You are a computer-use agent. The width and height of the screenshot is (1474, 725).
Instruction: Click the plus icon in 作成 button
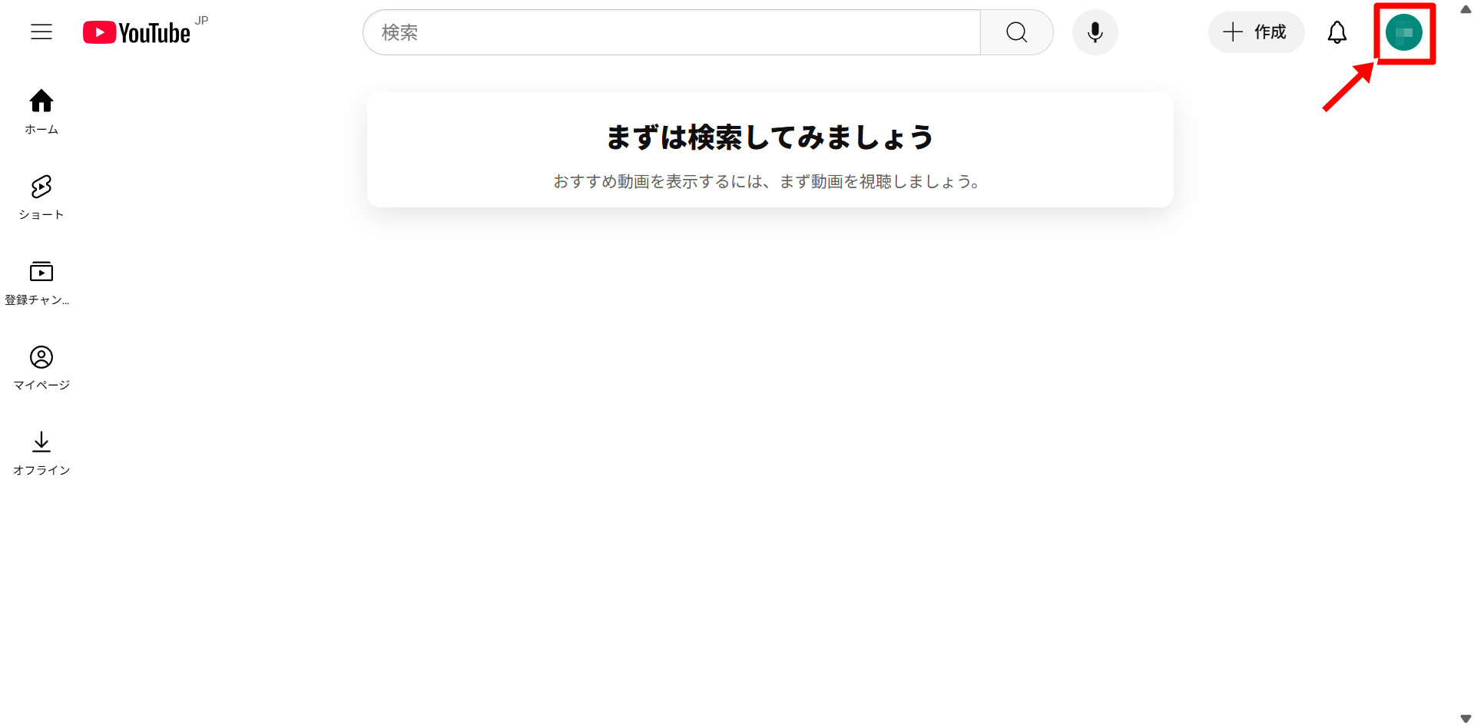coord(1232,32)
